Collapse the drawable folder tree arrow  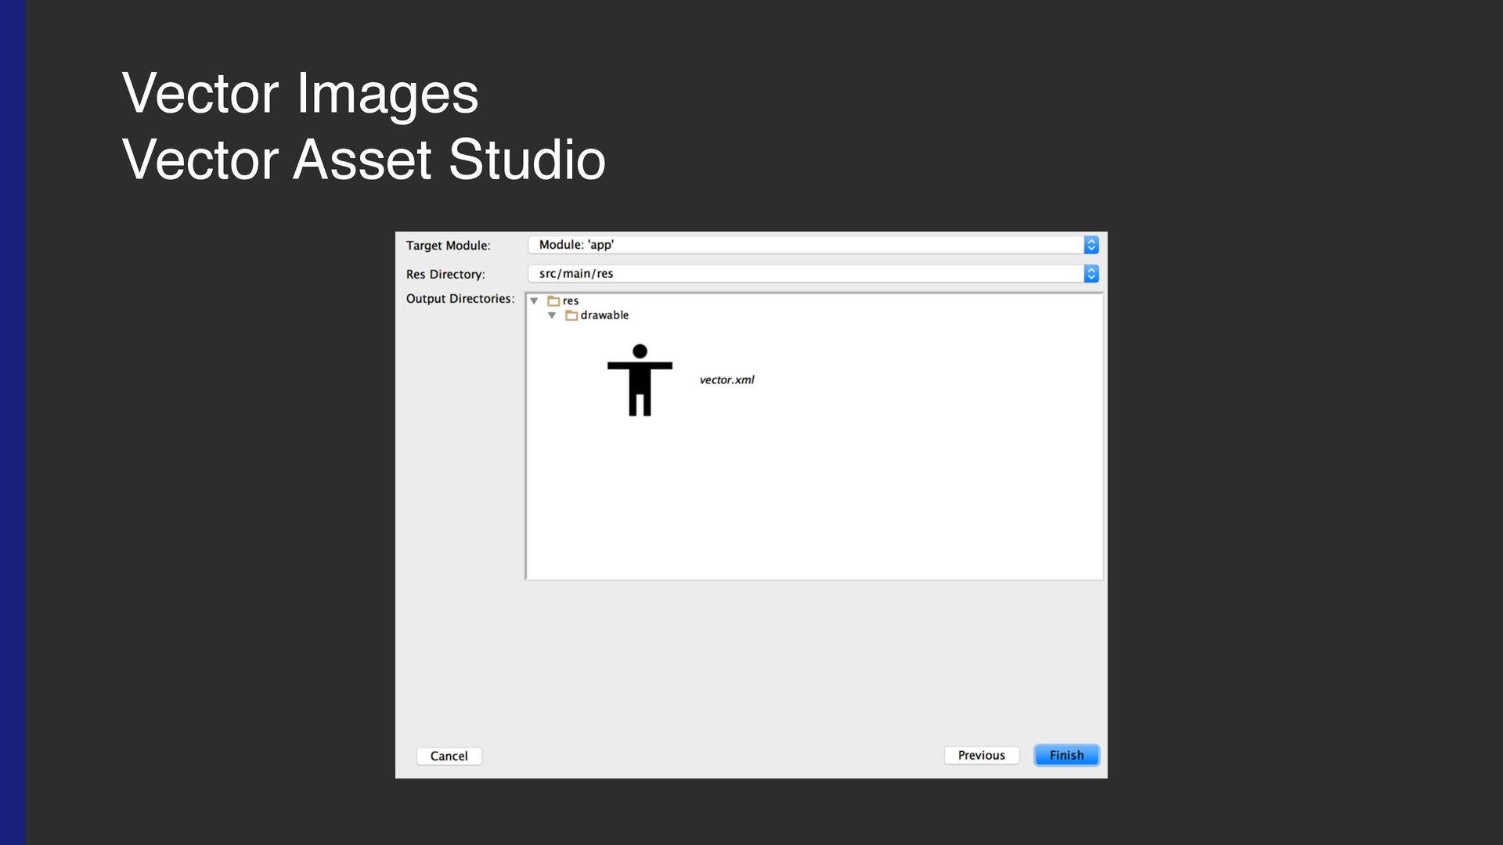click(552, 315)
